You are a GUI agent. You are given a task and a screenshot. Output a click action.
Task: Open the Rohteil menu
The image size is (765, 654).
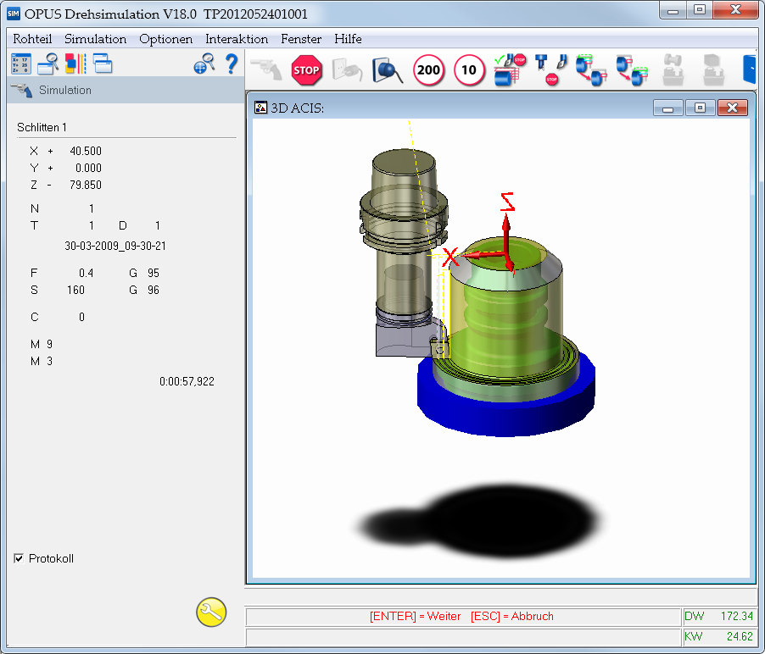(x=32, y=39)
